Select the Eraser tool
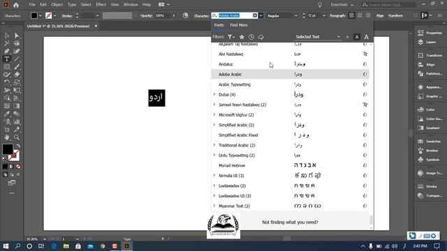 tap(17, 75)
